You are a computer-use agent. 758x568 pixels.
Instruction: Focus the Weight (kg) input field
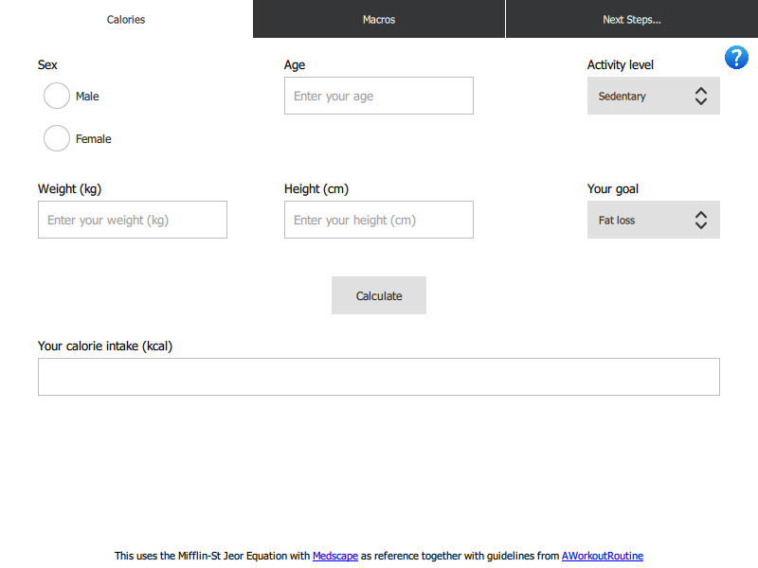[133, 220]
